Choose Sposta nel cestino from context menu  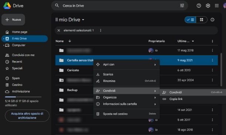pyautogui.click(x=126, y=114)
